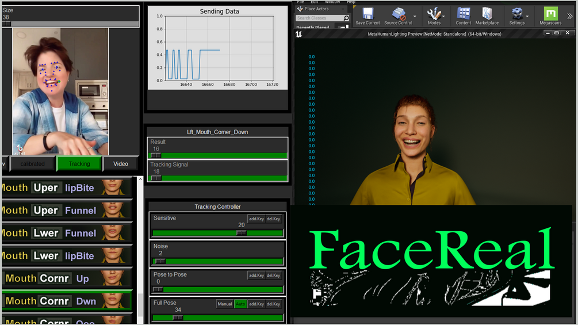This screenshot has height=325, width=578.
Task: Open the Content browser icon
Action: tap(463, 16)
